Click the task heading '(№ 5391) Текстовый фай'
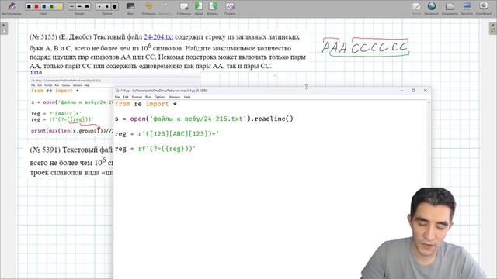Screen dimensions: 497x279 (71, 150)
